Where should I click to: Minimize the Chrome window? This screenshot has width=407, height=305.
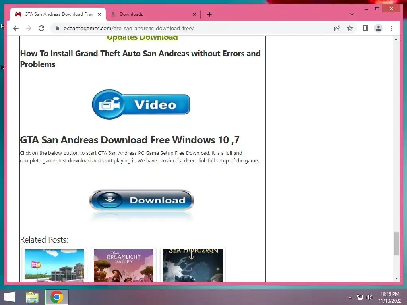coord(366,9)
